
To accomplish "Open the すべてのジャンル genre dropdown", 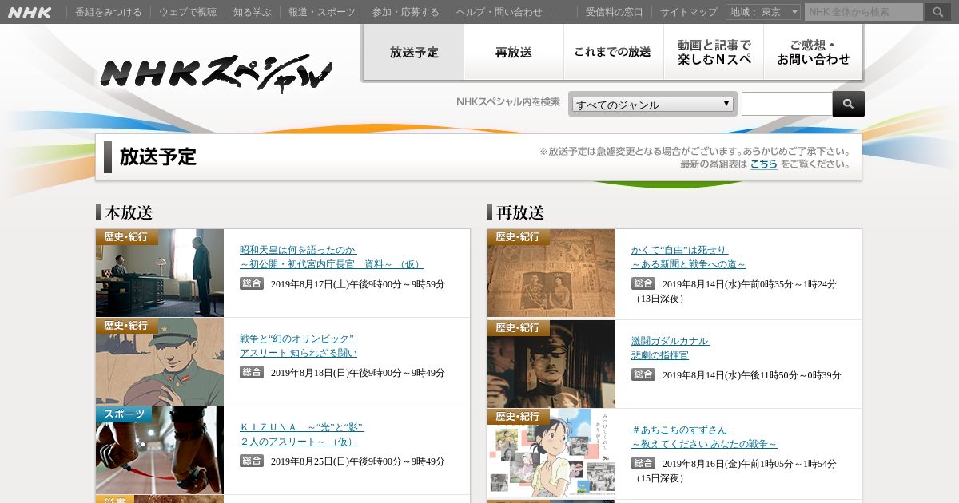I will [x=653, y=104].
